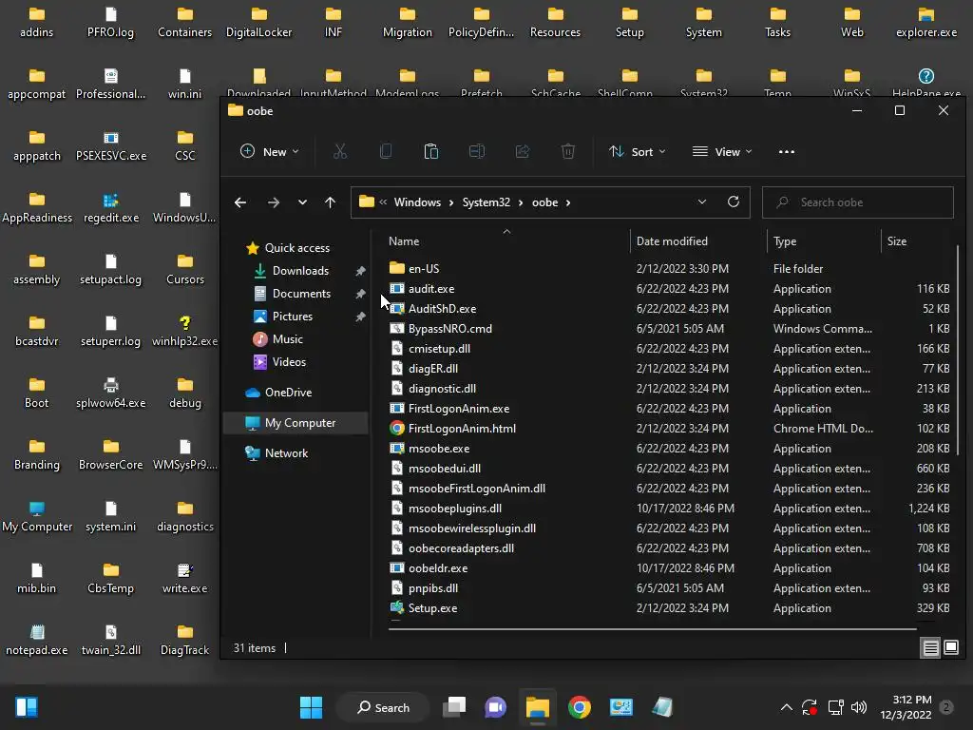
Task: Sort by Date modified column header
Action: point(698,240)
